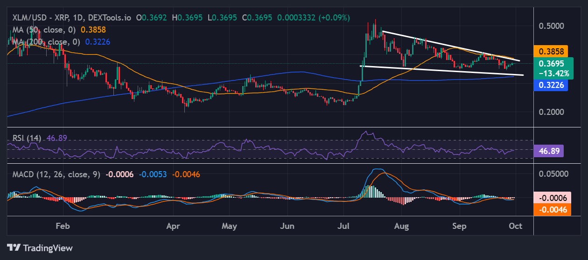
Task: Select the MA 200 indicator legend
Action: pyautogui.click(x=44, y=42)
